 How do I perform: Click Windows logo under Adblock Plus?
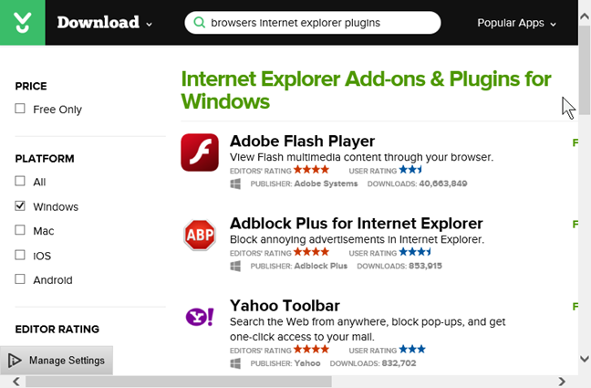click(x=235, y=266)
